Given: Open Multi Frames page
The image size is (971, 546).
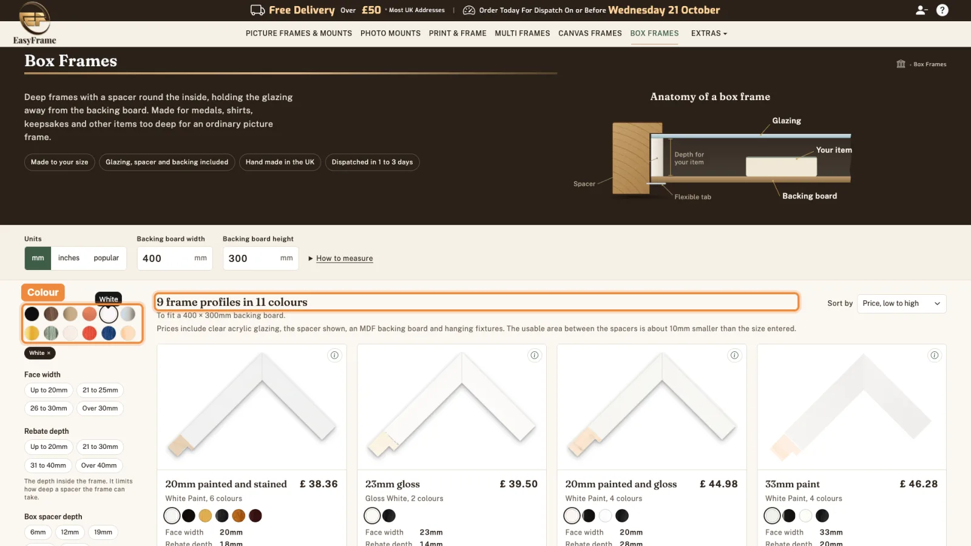Looking at the screenshot, I should pyautogui.click(x=523, y=33).
